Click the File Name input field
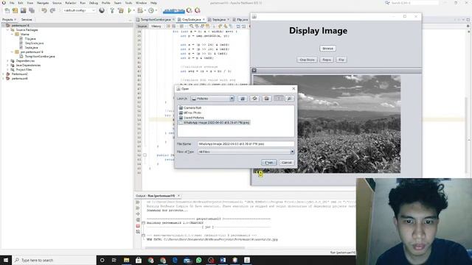 (x=246, y=144)
